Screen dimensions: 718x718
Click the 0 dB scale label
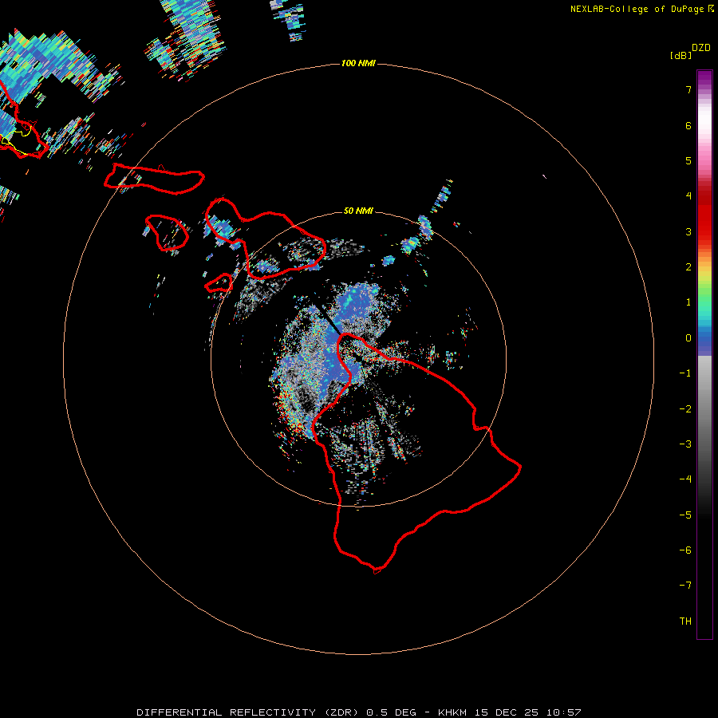coord(688,338)
